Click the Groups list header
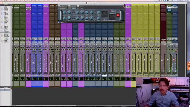 [x=6, y=87]
